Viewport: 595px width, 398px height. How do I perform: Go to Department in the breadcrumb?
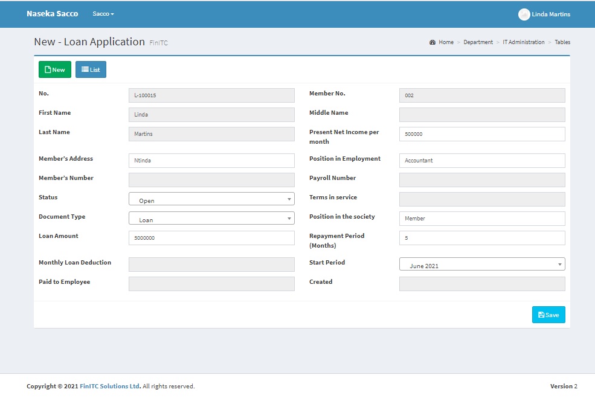point(478,42)
